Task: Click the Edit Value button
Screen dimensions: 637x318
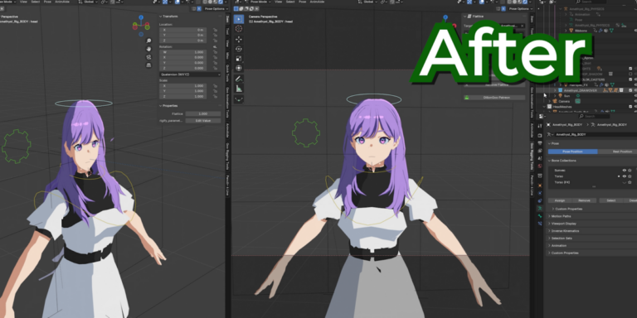Action: 202,120
